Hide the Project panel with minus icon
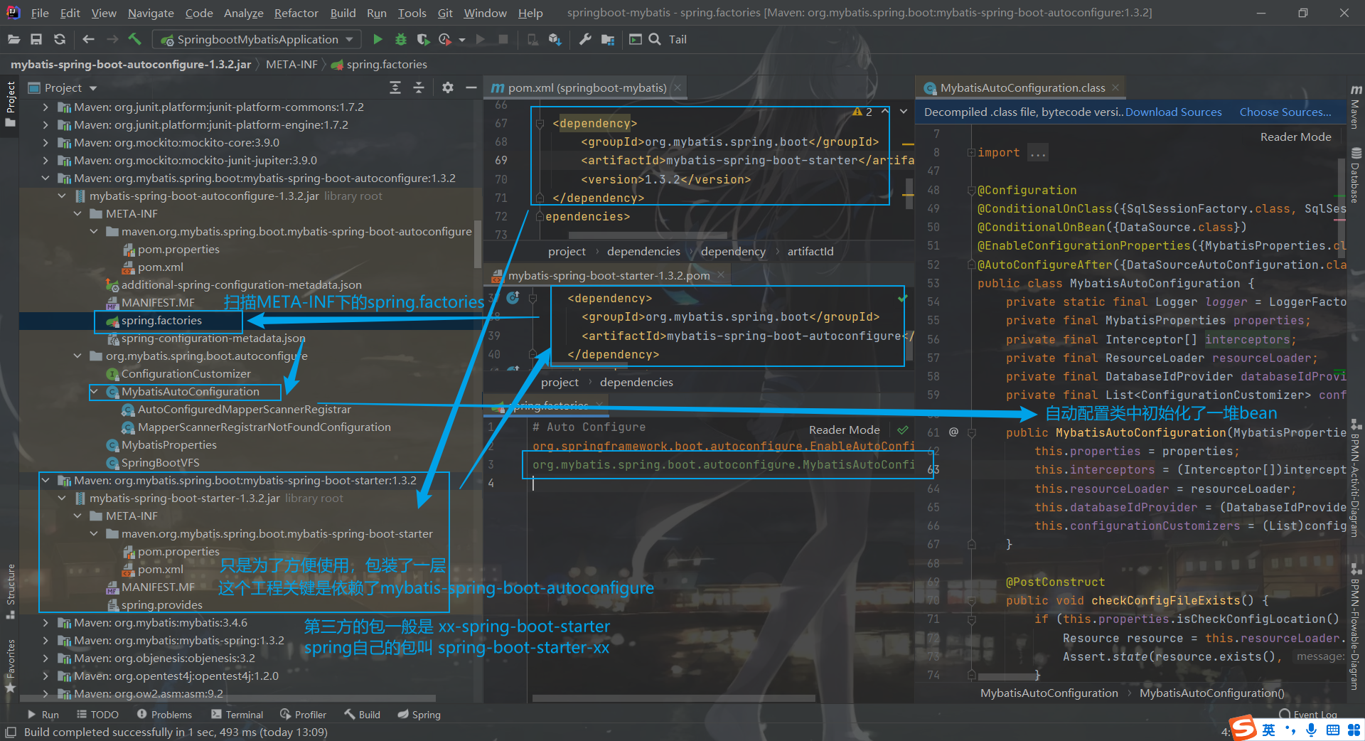 (471, 87)
